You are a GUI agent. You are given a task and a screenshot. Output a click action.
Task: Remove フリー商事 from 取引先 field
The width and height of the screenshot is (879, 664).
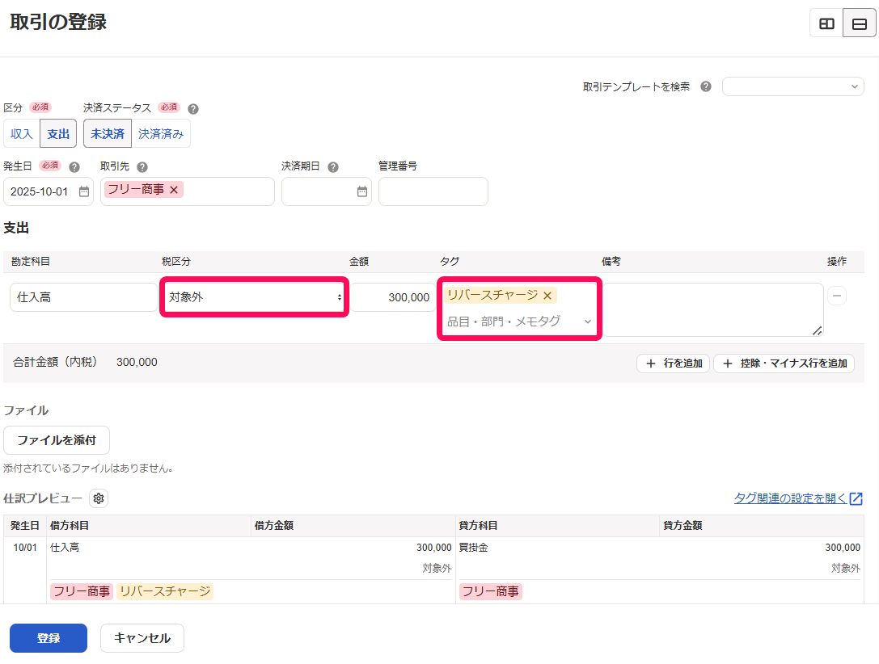click(x=174, y=190)
